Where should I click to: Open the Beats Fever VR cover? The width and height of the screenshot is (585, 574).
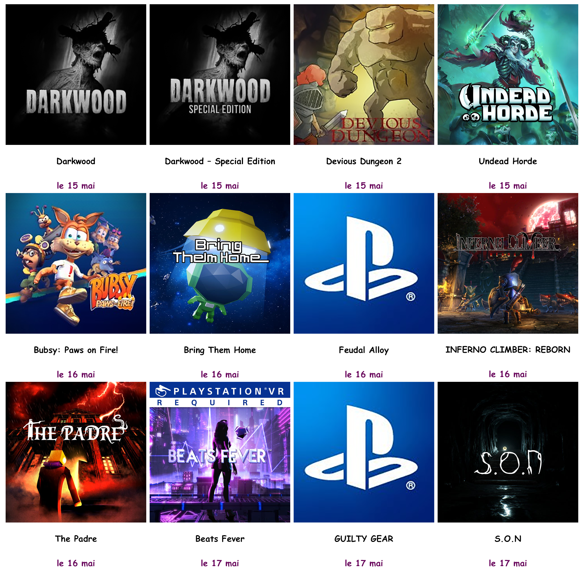click(220, 452)
